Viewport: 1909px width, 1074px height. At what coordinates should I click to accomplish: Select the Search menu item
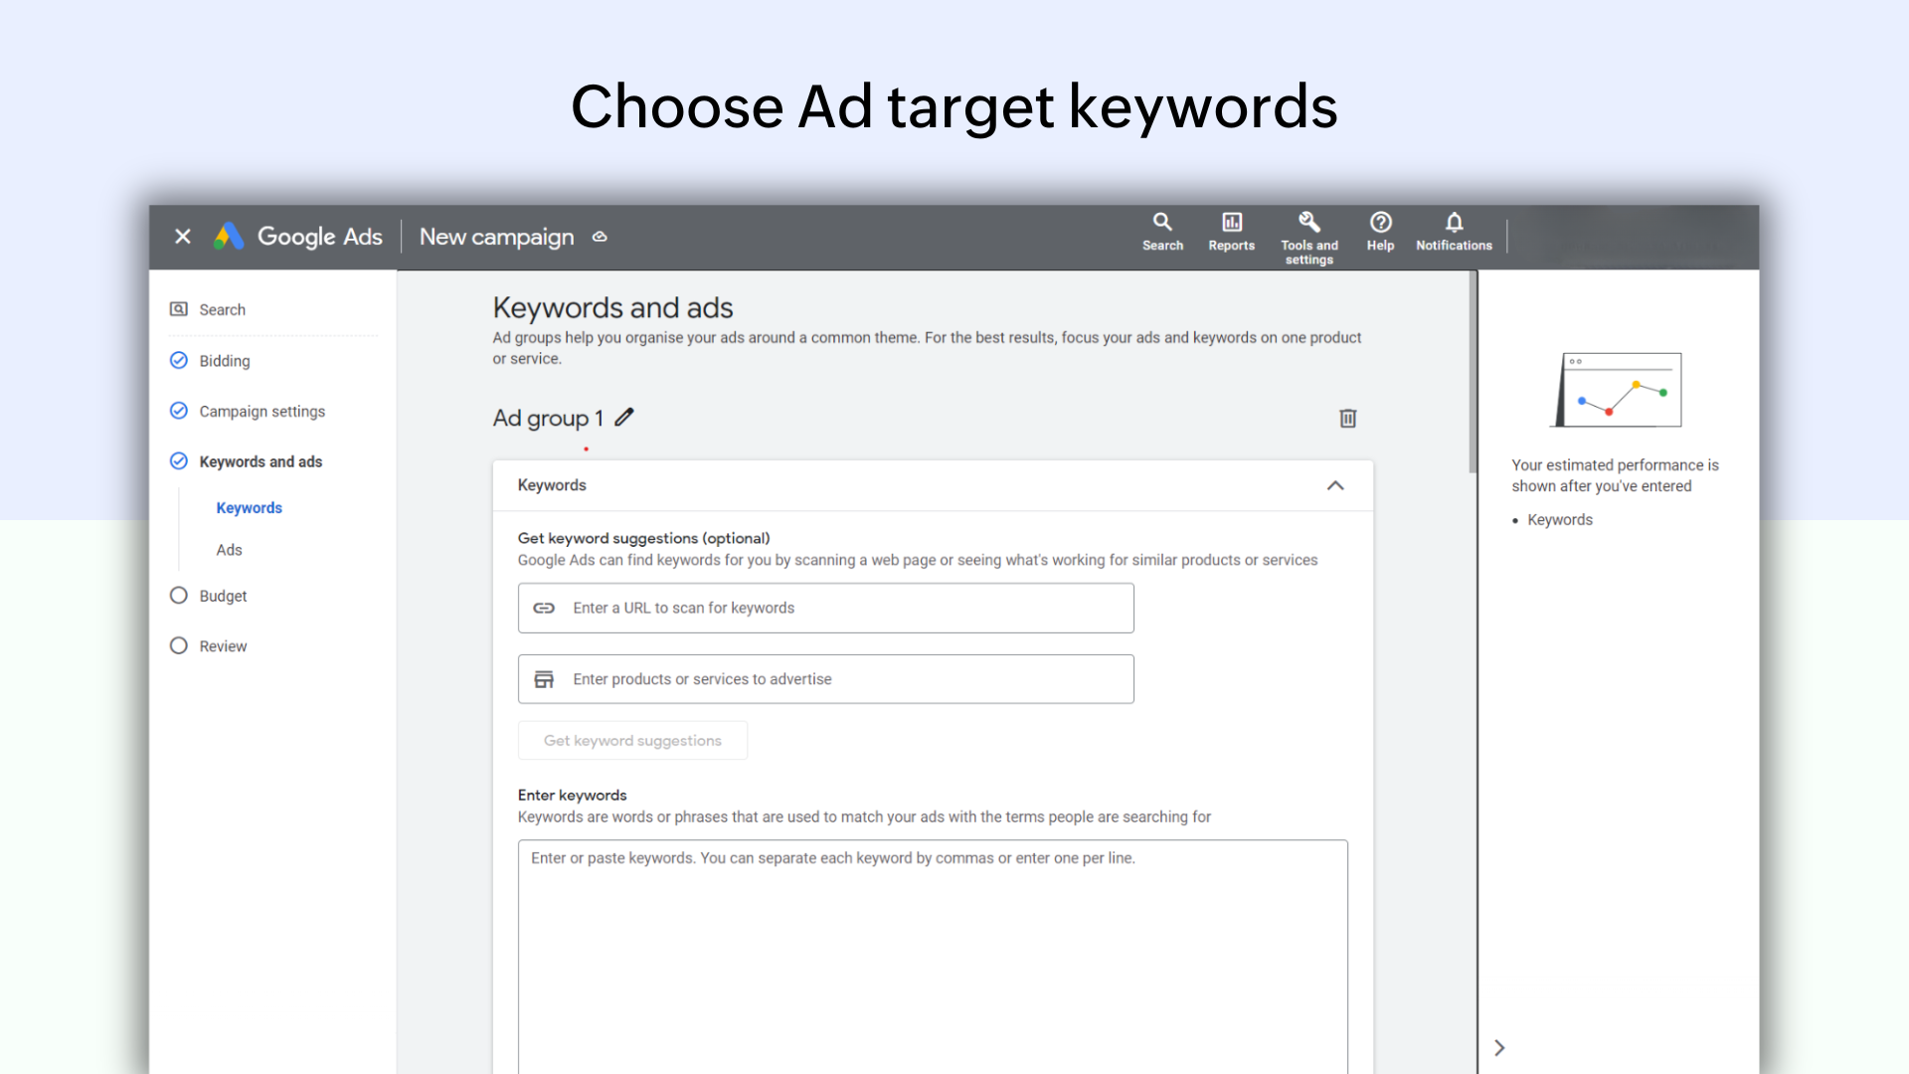(x=222, y=308)
